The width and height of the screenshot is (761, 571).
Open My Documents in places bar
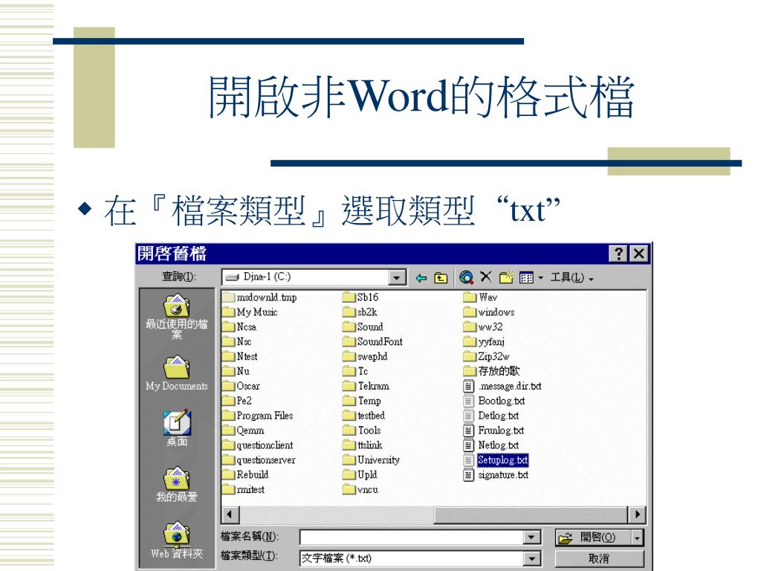[x=177, y=373]
